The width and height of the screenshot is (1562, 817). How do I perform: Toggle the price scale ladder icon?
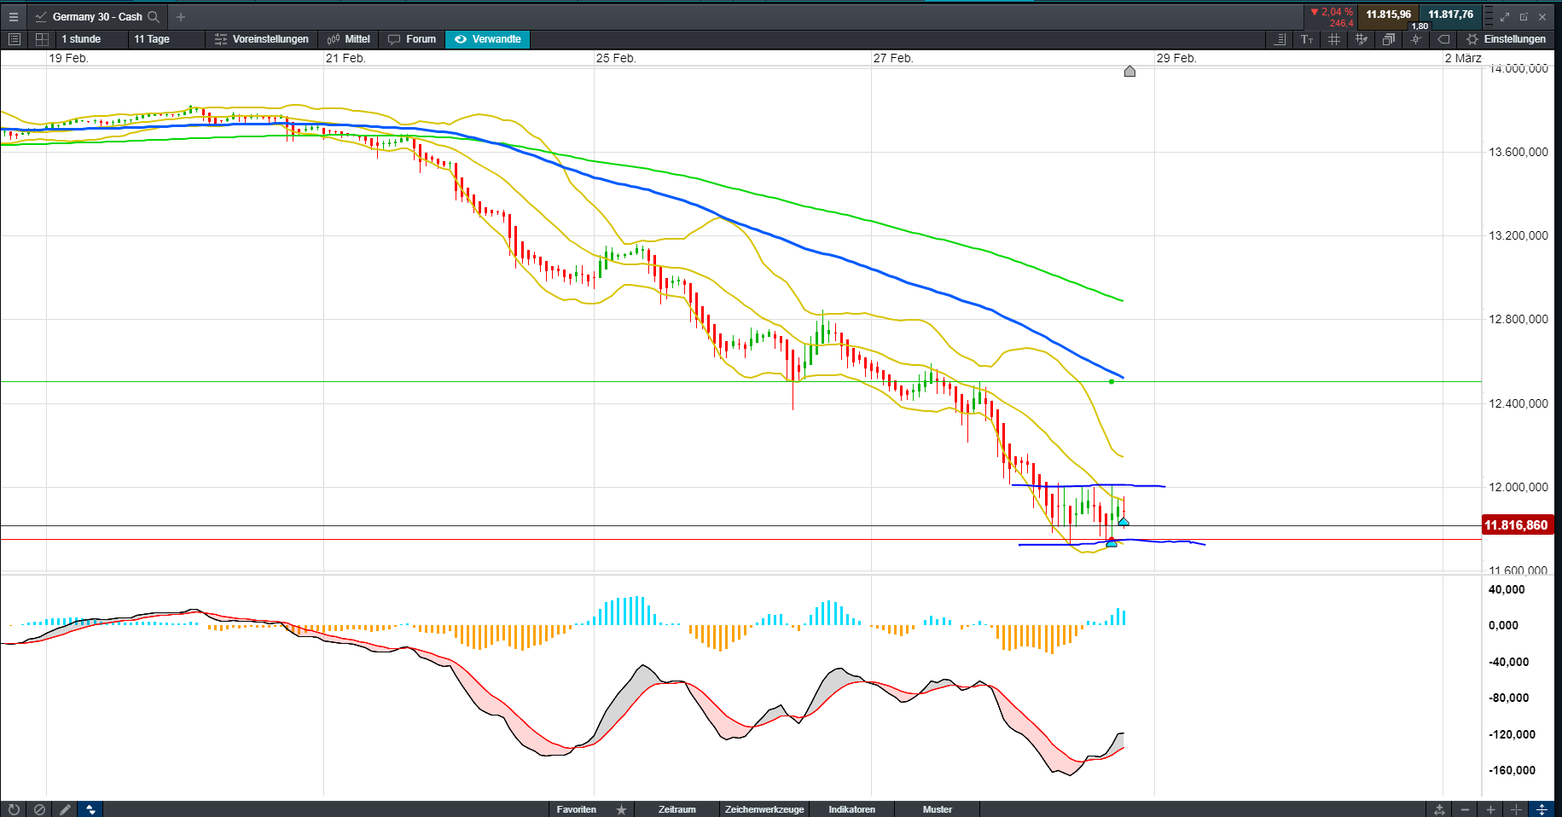(x=1280, y=39)
